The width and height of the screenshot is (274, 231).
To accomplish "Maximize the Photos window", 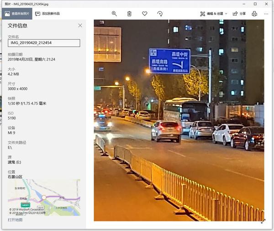I will [255, 4].
